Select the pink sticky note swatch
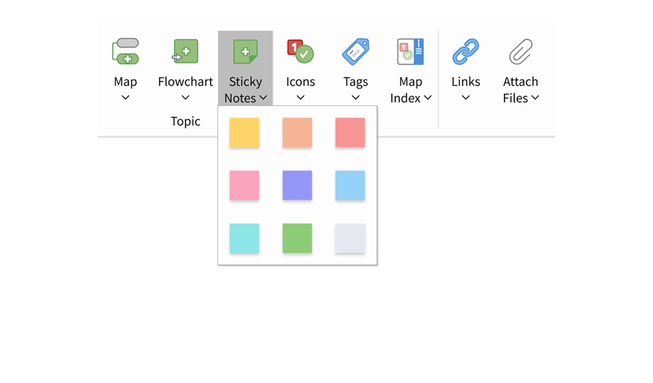The image size is (653, 383). (244, 185)
